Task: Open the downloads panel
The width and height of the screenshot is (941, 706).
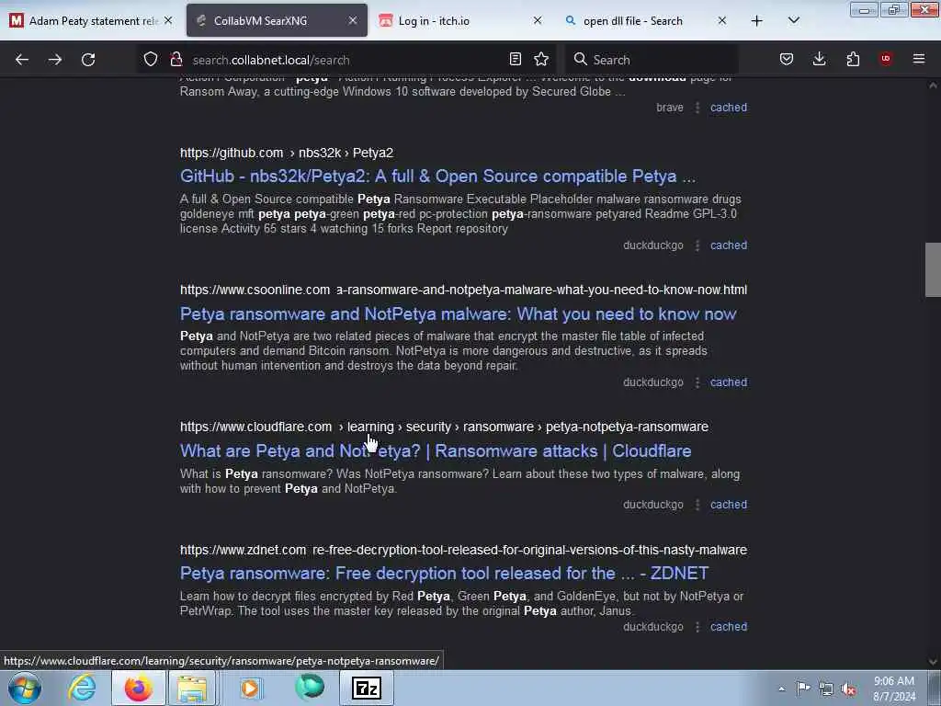Action: pyautogui.click(x=819, y=59)
